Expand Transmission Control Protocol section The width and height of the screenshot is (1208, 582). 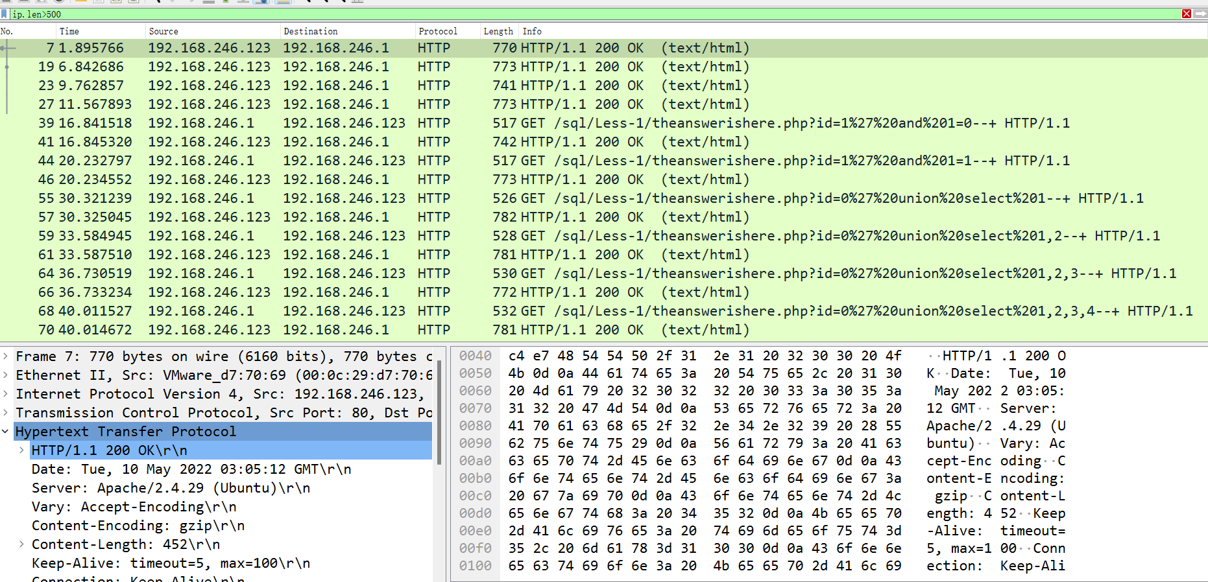[x=6, y=413]
